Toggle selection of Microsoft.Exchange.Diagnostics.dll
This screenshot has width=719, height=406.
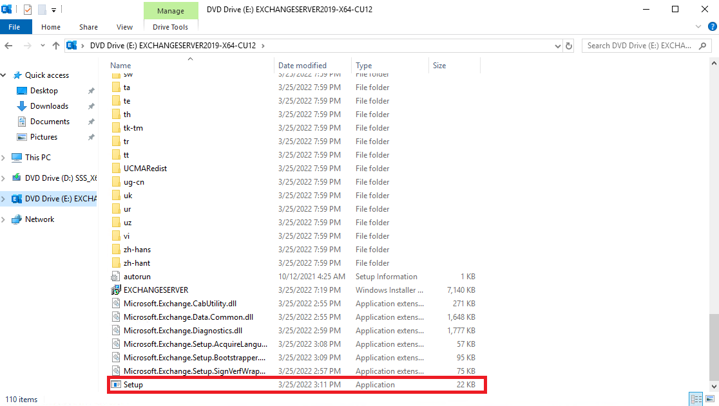pyautogui.click(x=170, y=330)
